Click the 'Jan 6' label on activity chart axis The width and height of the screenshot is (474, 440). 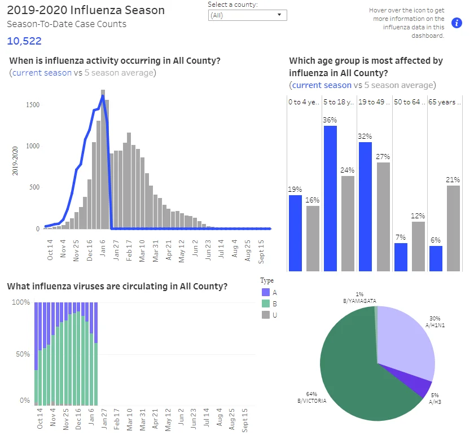point(103,248)
